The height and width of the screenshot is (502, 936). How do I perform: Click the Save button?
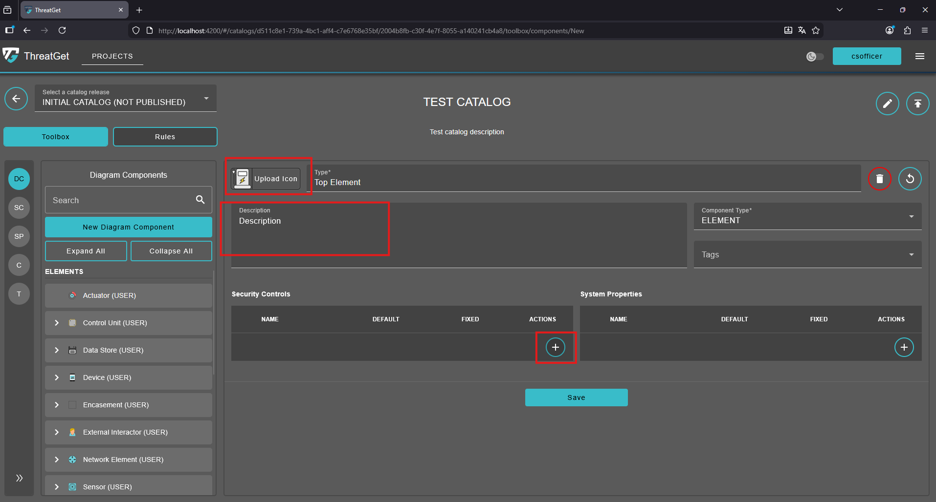[576, 397]
